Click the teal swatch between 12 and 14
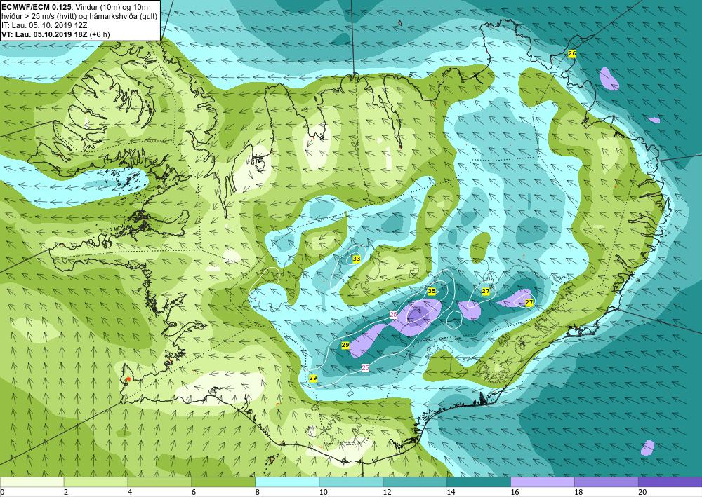The width and height of the screenshot is (702, 497). coord(415,482)
